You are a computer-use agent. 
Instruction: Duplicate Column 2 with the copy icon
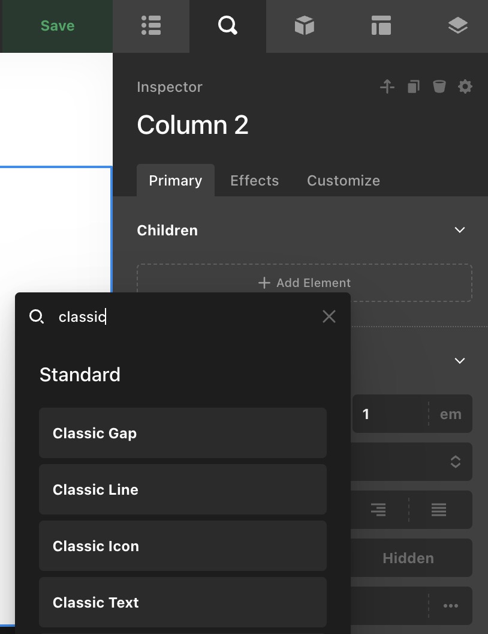pyautogui.click(x=414, y=87)
